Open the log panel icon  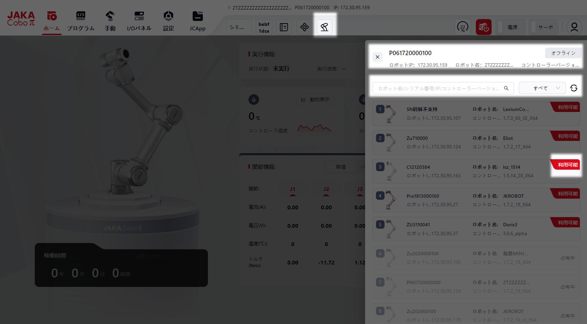tap(284, 27)
